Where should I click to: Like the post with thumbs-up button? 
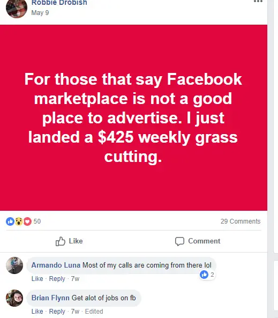pyautogui.click(x=69, y=241)
